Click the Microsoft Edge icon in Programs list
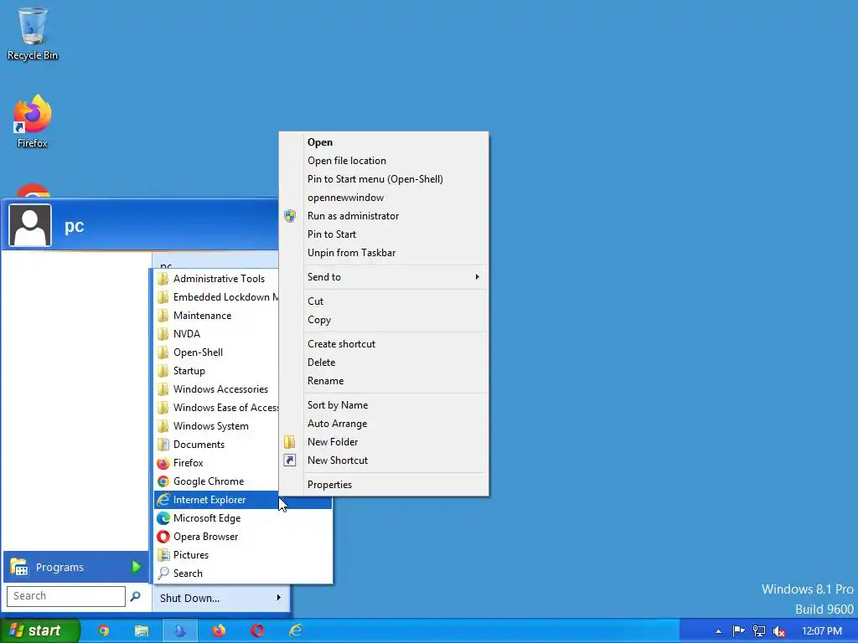858x643 pixels. pos(163,518)
